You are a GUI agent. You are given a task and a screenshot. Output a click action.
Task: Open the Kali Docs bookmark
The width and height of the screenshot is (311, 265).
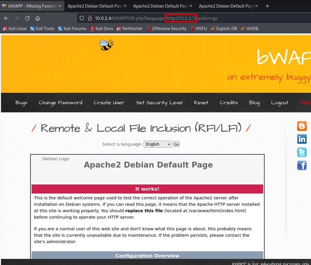tap(101, 28)
